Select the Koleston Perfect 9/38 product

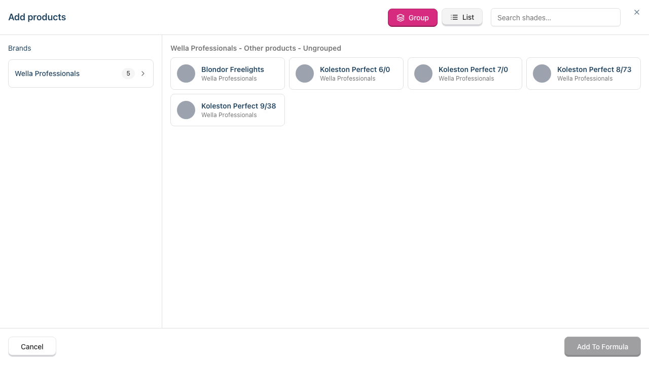coord(228,110)
